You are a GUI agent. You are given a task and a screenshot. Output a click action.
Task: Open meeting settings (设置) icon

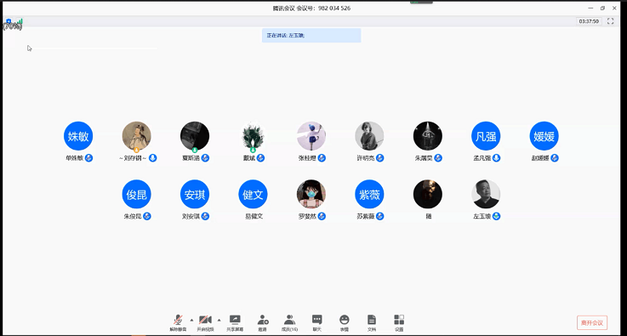[399, 322]
